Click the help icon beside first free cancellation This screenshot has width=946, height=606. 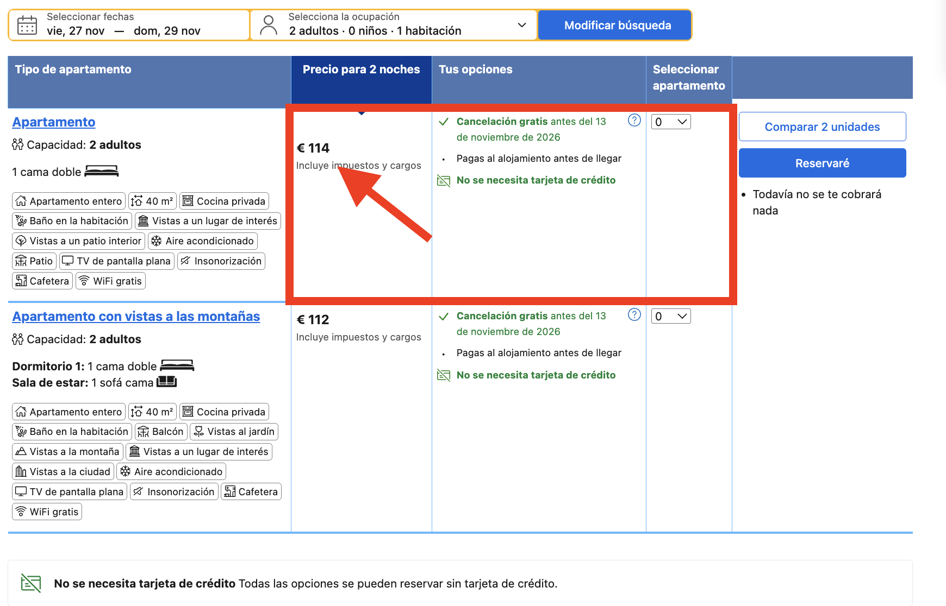634,120
